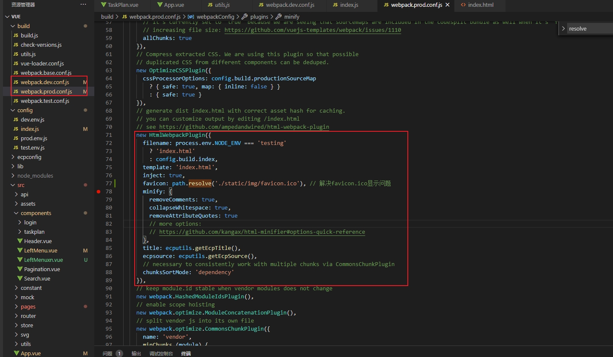
Task: Click the JS icon beside check-versions.js
Action: tap(16, 45)
